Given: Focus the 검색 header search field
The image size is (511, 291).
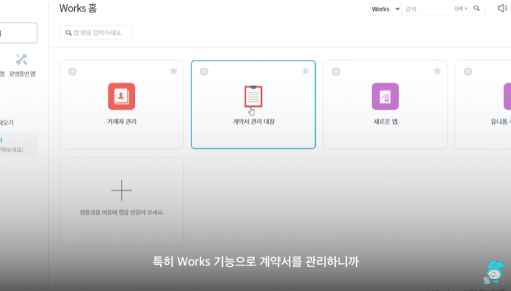Looking at the screenshot, I should pyautogui.click(x=427, y=9).
